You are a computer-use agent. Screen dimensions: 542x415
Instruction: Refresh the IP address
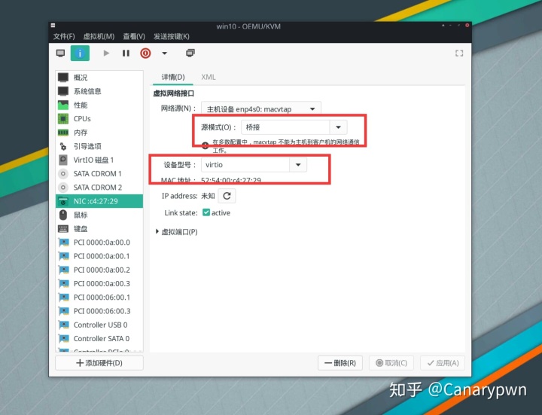tap(227, 196)
